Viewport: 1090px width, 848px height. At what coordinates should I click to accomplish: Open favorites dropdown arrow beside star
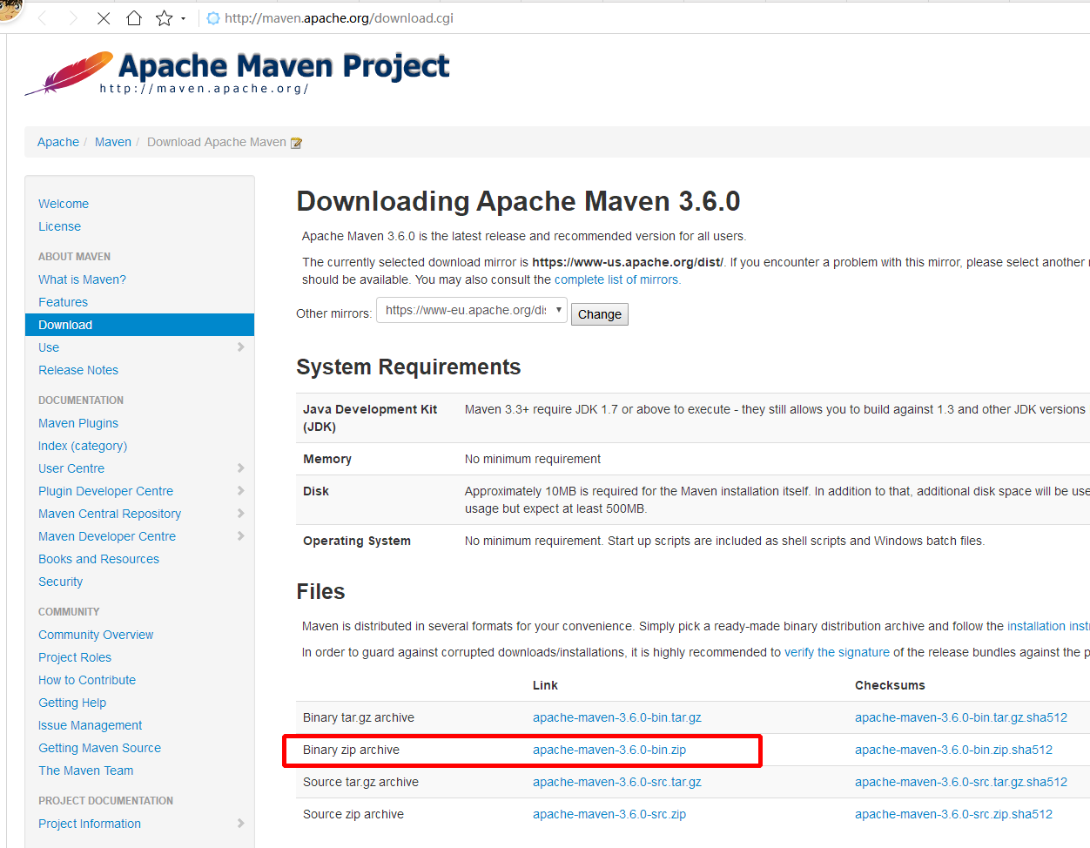183,18
